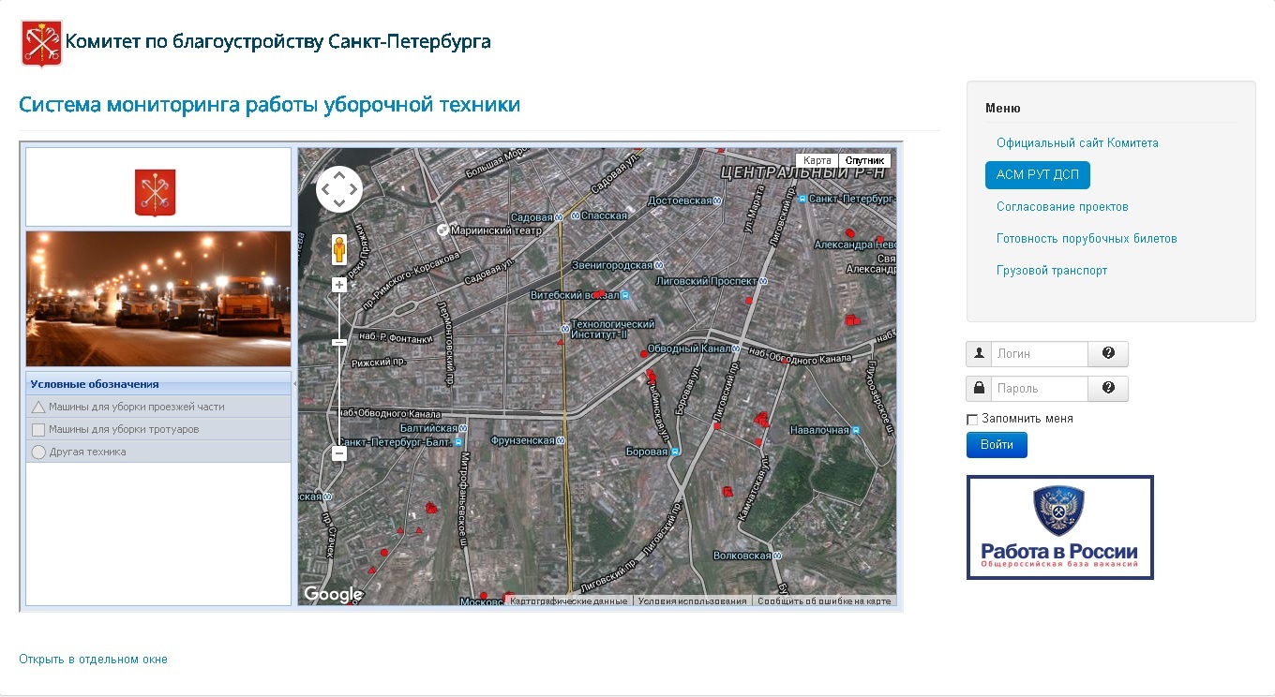Switch map to "Спутник" view
The width and height of the screenshot is (1275, 697).
[x=863, y=160]
